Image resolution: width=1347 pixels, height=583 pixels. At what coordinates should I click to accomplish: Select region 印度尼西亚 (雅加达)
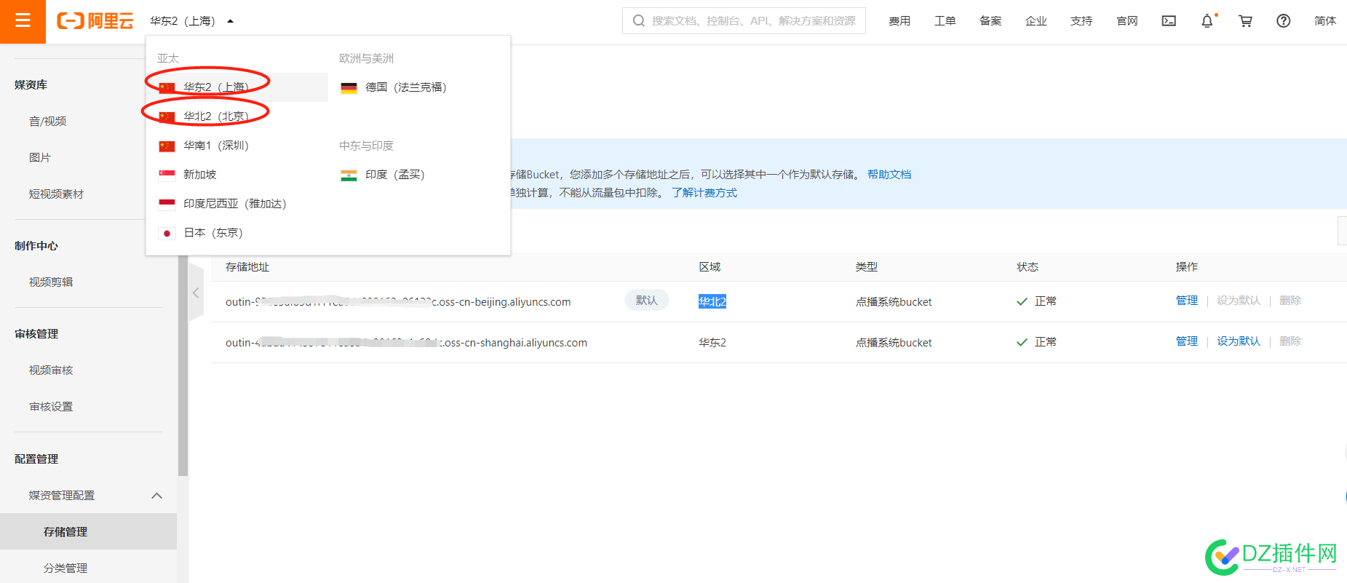click(x=237, y=204)
